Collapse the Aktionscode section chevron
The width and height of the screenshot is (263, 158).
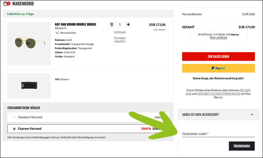pos(252,114)
